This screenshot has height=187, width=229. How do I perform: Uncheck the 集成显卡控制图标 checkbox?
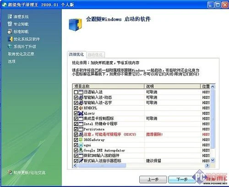tap(76, 119)
